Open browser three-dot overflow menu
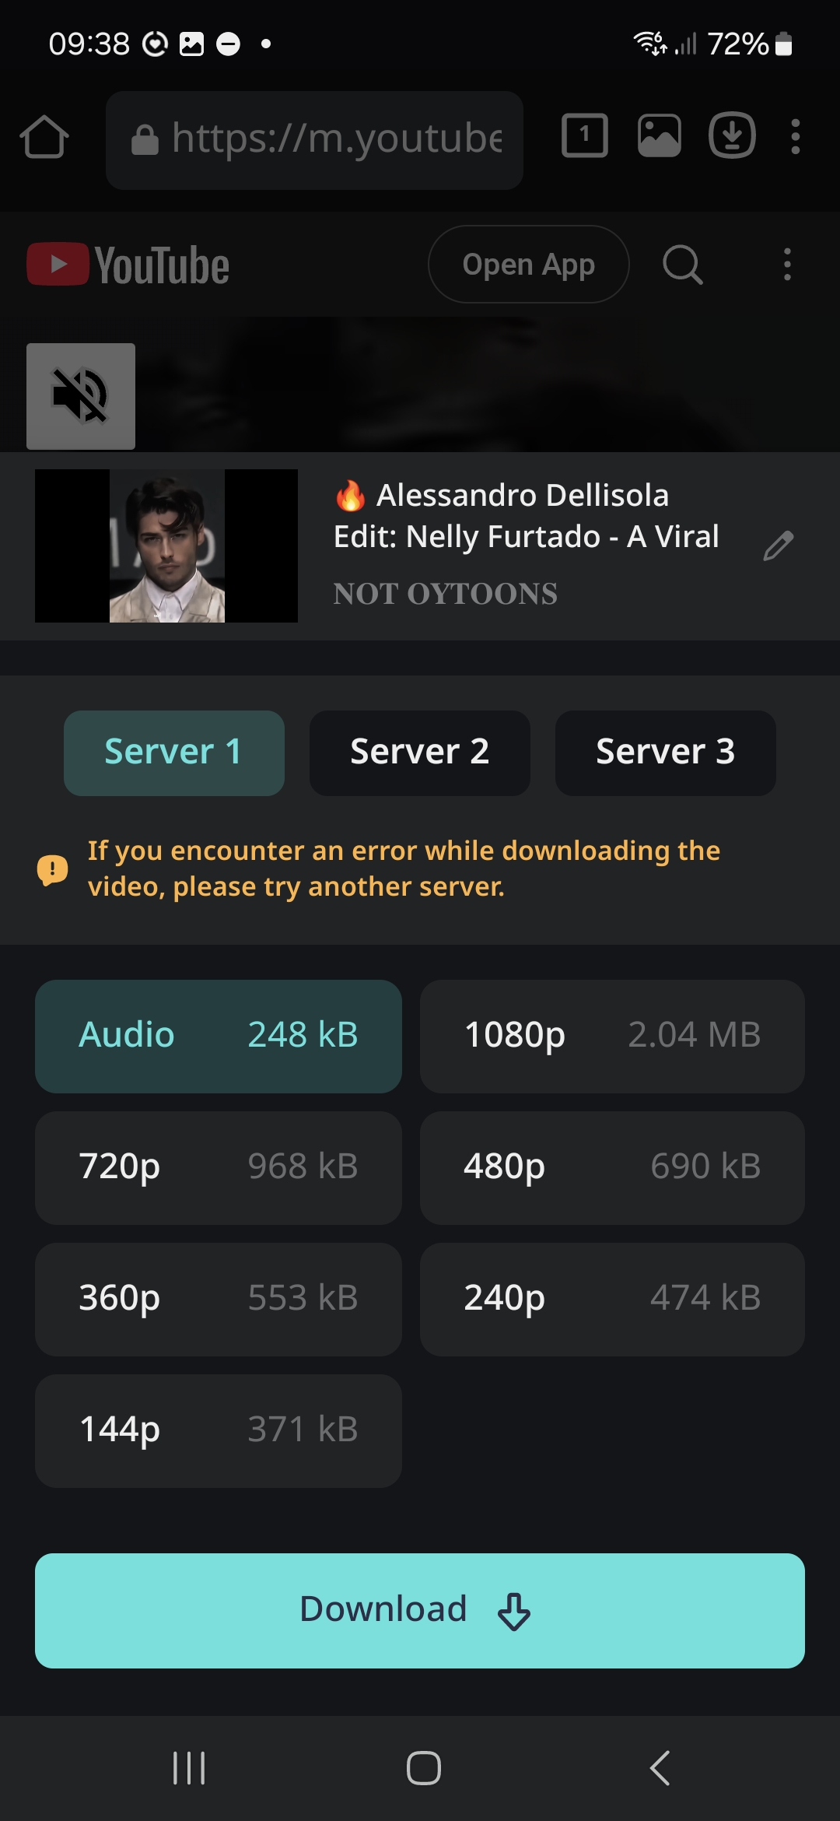This screenshot has height=1821, width=840. pyautogui.click(x=795, y=137)
